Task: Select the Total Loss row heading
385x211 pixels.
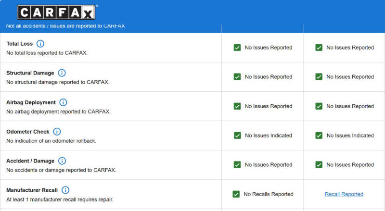Action: [19, 44]
